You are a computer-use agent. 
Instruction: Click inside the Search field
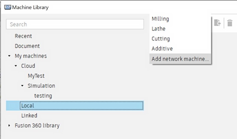click(75, 24)
